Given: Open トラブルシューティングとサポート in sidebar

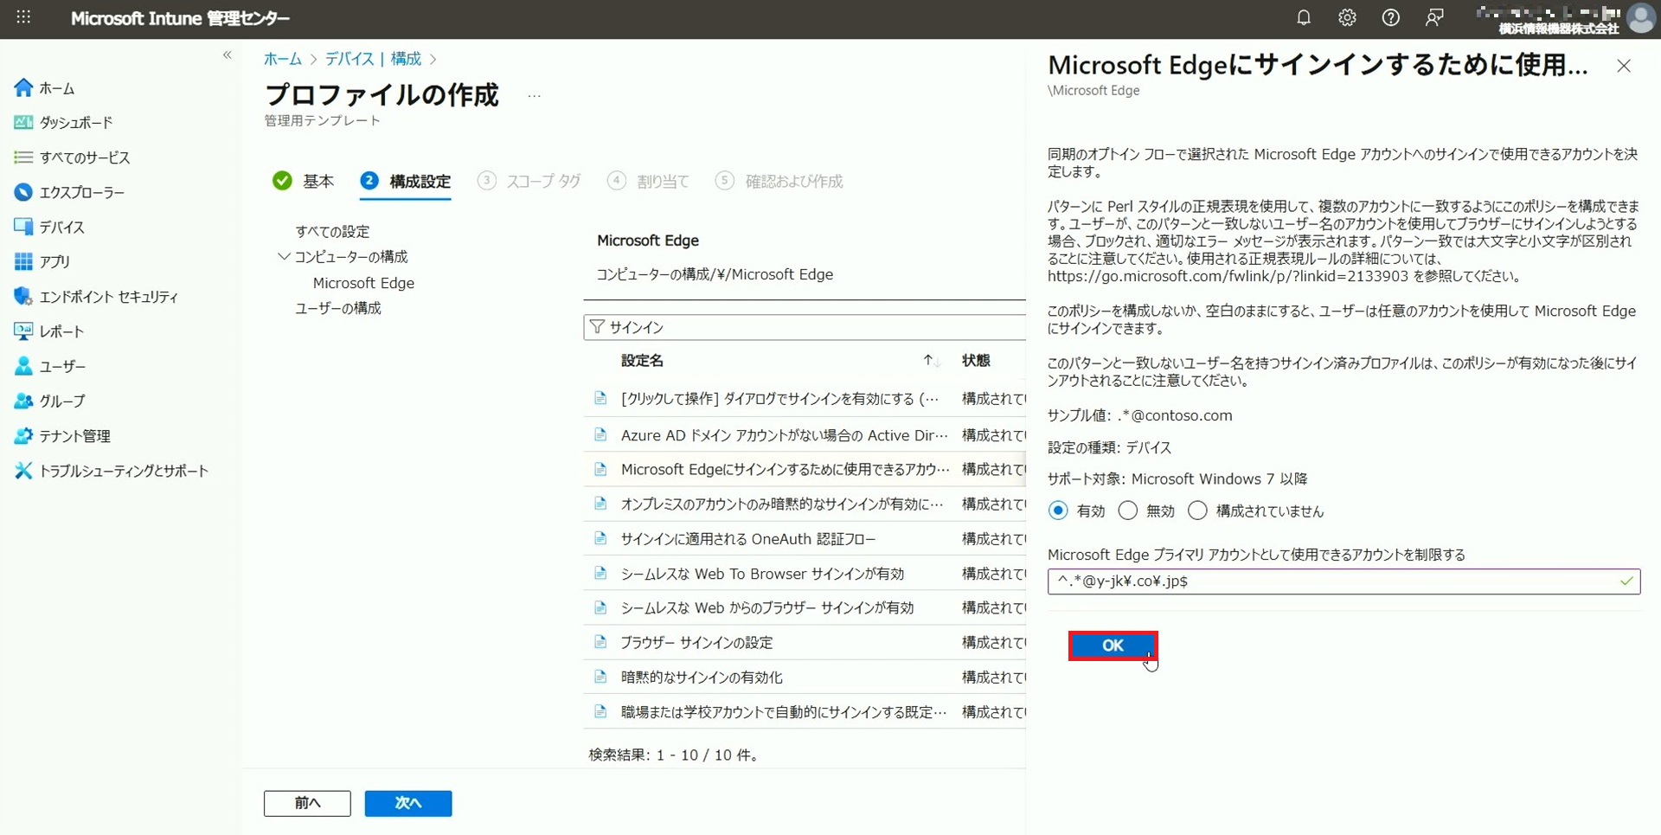Looking at the screenshot, I should pos(123,471).
